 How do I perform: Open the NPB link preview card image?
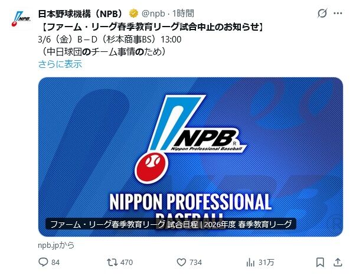coord(191,156)
